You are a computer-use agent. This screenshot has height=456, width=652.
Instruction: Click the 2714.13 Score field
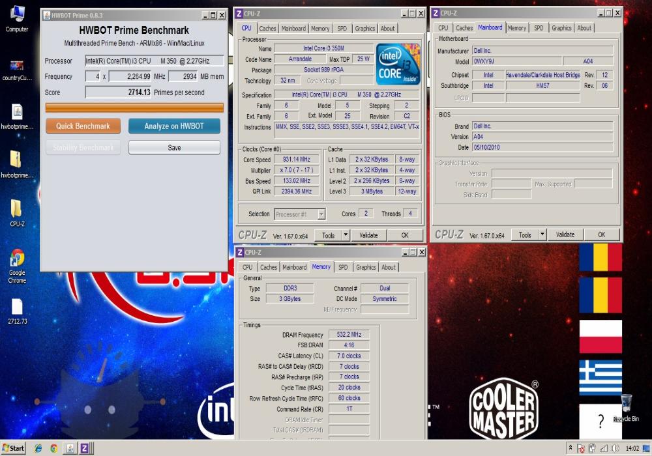click(x=119, y=93)
